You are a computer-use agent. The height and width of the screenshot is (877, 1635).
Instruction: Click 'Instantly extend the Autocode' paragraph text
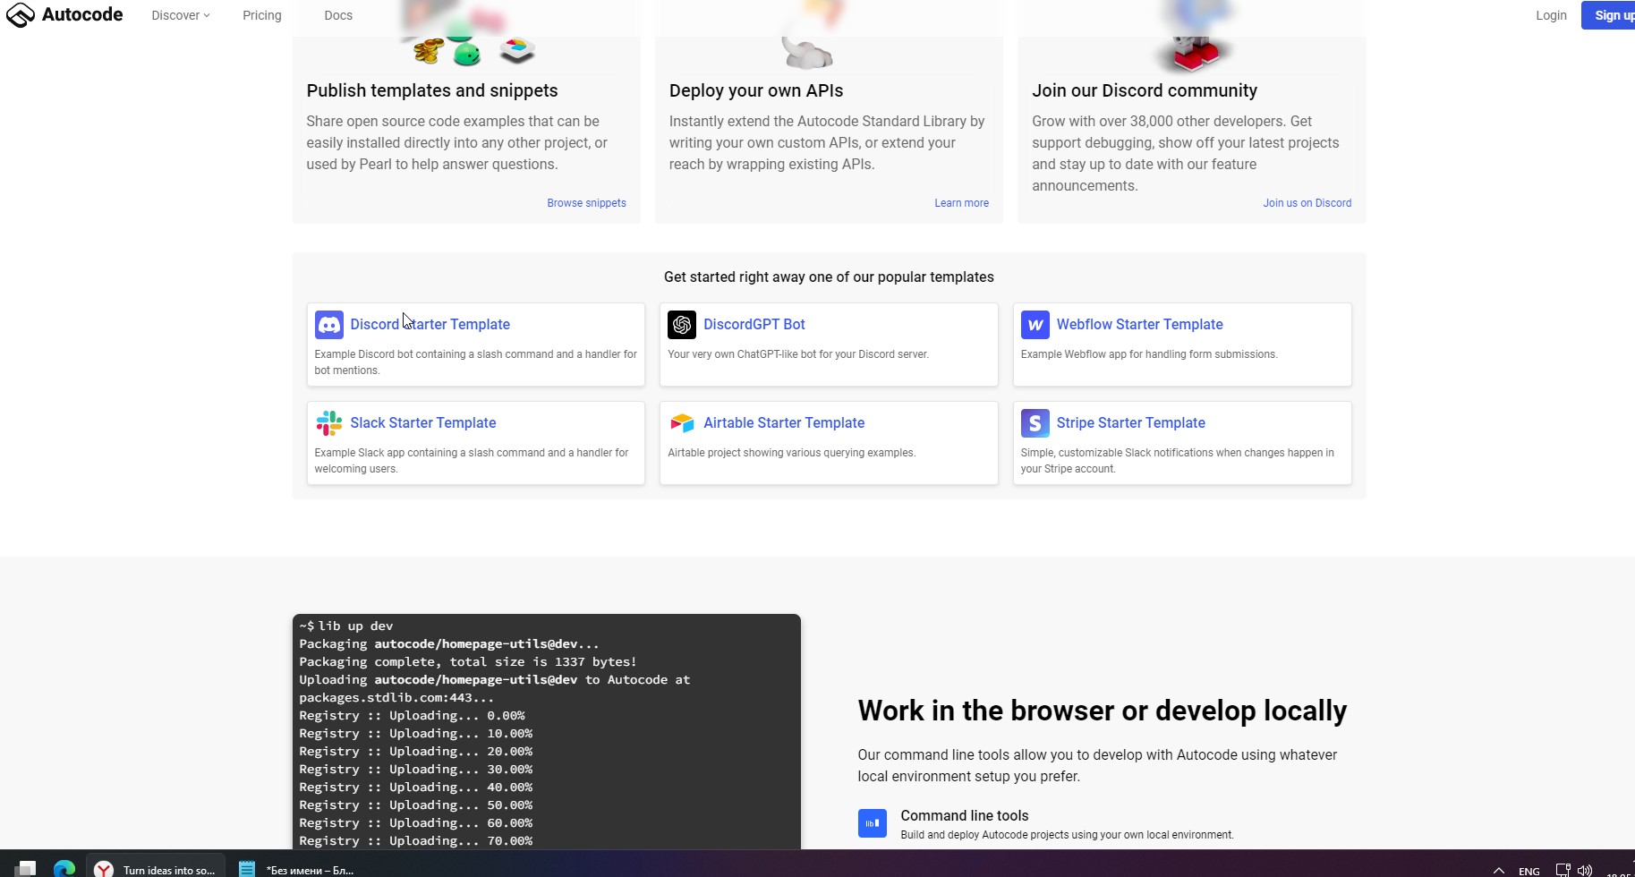(x=827, y=142)
